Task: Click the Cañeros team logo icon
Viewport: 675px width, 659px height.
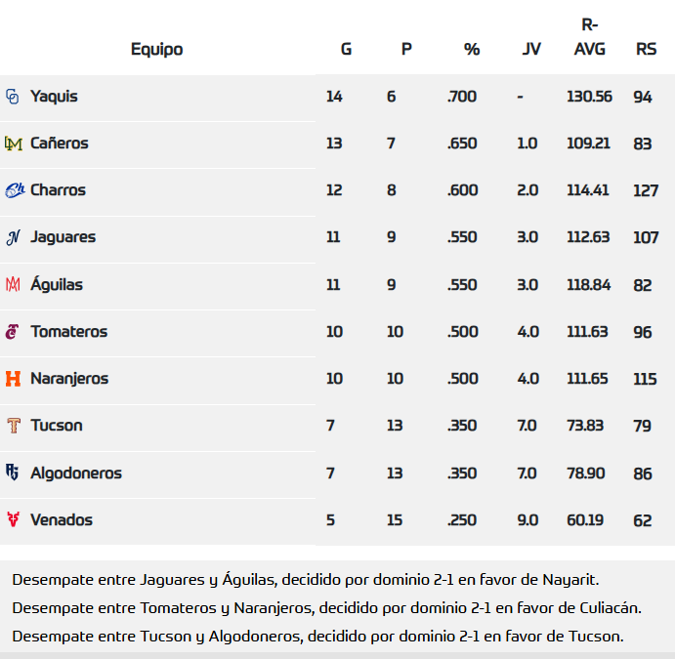Action: tap(13, 144)
